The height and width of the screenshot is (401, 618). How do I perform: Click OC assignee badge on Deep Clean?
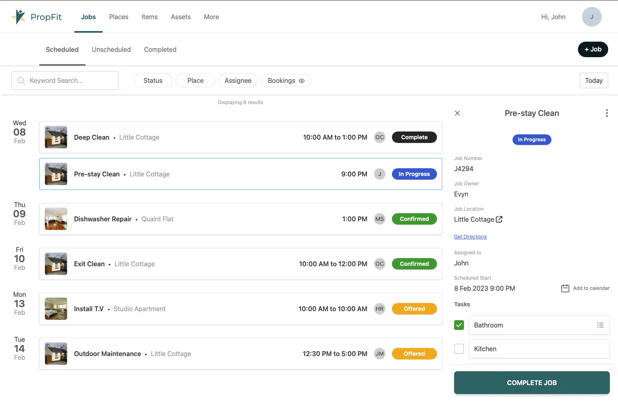380,137
